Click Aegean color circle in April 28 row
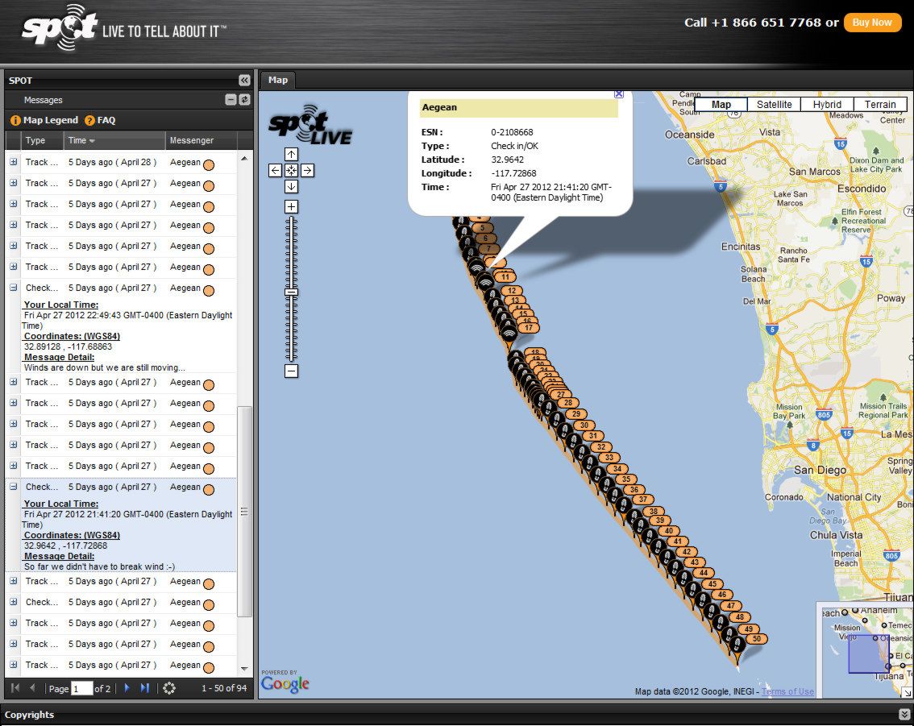 208,165
